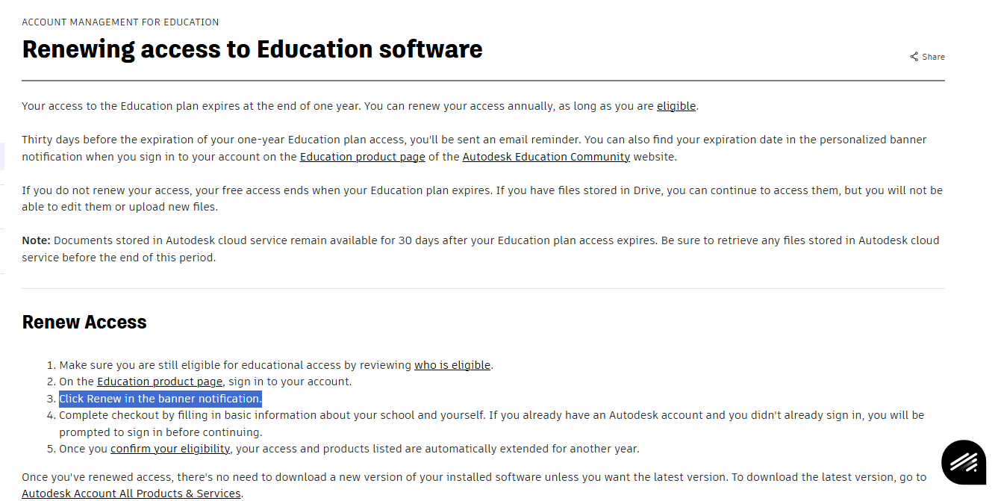Viewport: 998px width, 501px height.
Task: Open the 'Autodesk Education Community' link
Action: pos(546,157)
